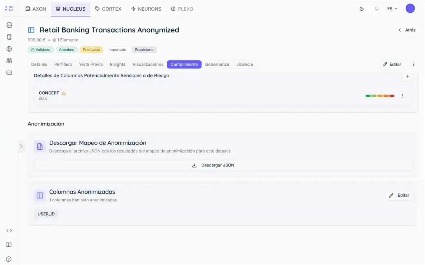Click the 1 Elemento label
425x265 pixels.
click(65, 40)
